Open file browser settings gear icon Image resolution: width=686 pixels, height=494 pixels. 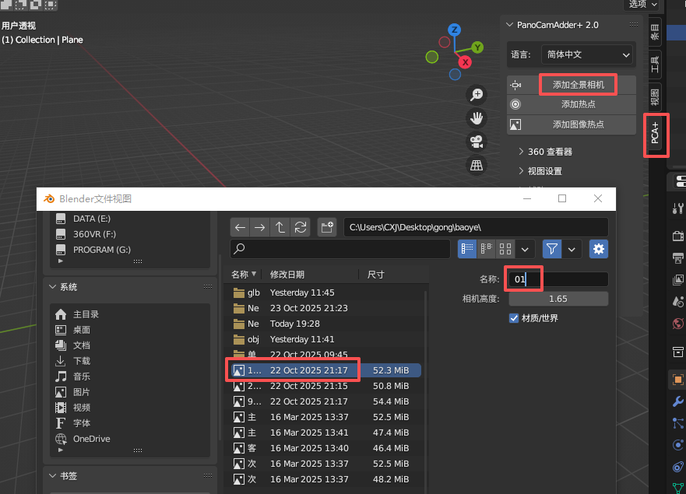tap(599, 249)
